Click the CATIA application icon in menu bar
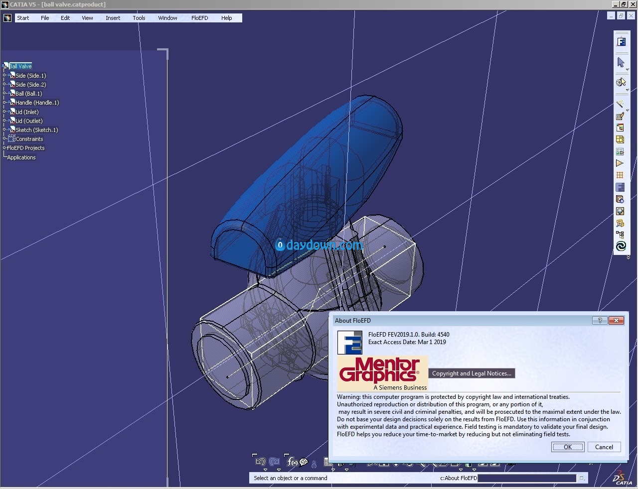The height and width of the screenshot is (489, 638). [x=7, y=18]
